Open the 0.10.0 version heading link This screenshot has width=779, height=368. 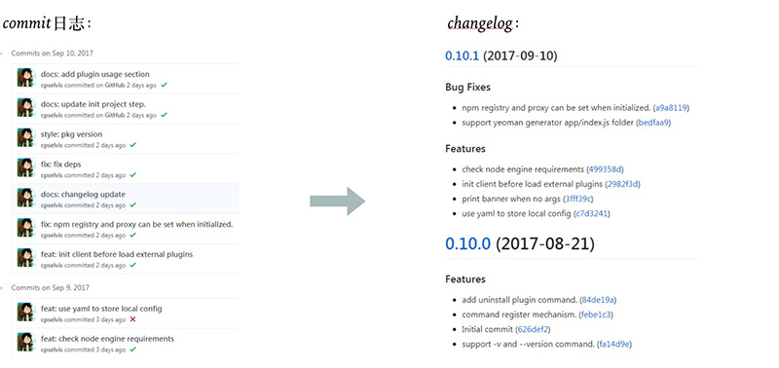point(468,243)
